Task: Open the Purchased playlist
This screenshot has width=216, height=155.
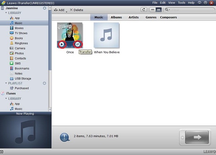Action: coord(19,88)
